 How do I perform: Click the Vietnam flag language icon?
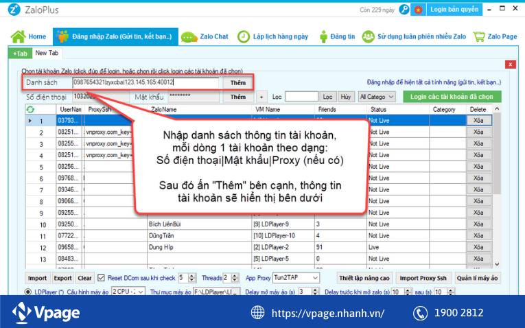pos(418,10)
